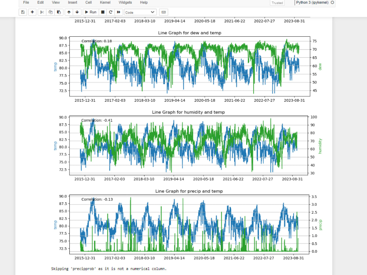Click the Skipping 'precipprob' output message
Viewport: 367px width, 275px height.
(x=109, y=269)
